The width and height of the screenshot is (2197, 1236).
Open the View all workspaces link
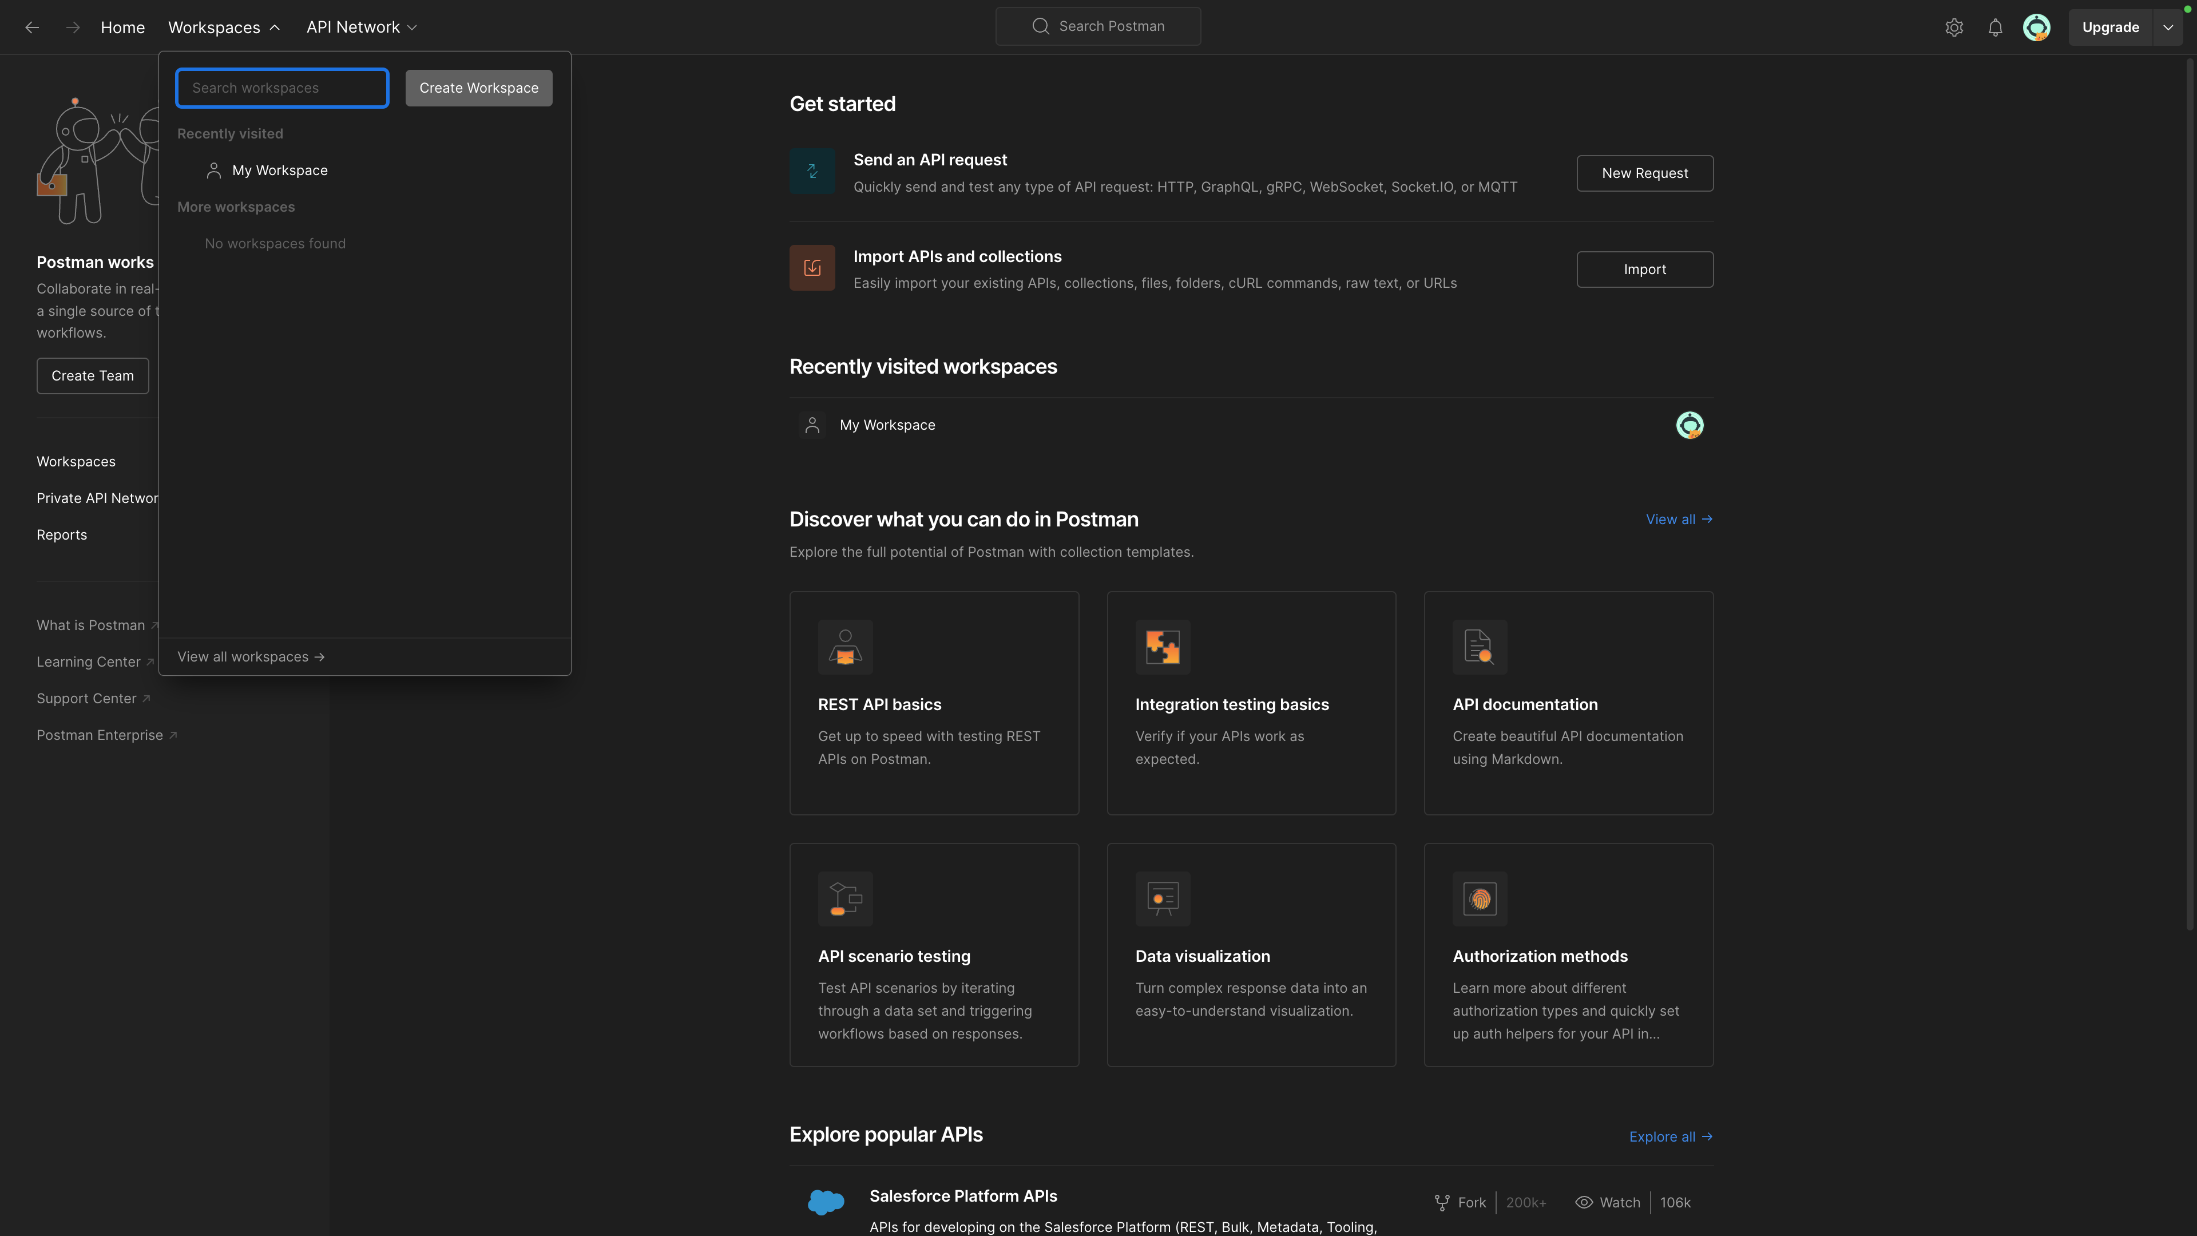click(x=251, y=657)
